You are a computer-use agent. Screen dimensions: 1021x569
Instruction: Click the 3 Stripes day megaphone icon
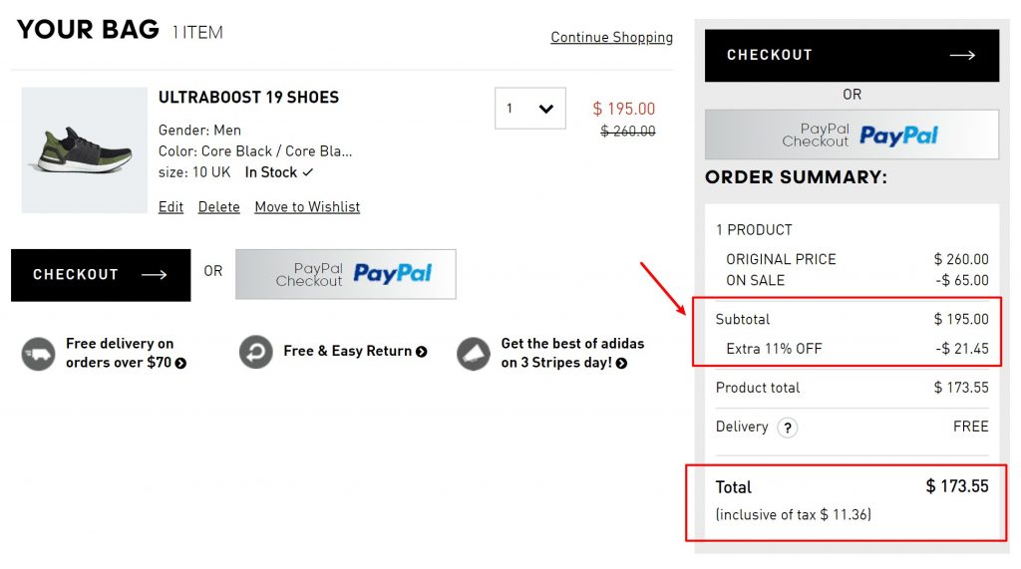(474, 354)
